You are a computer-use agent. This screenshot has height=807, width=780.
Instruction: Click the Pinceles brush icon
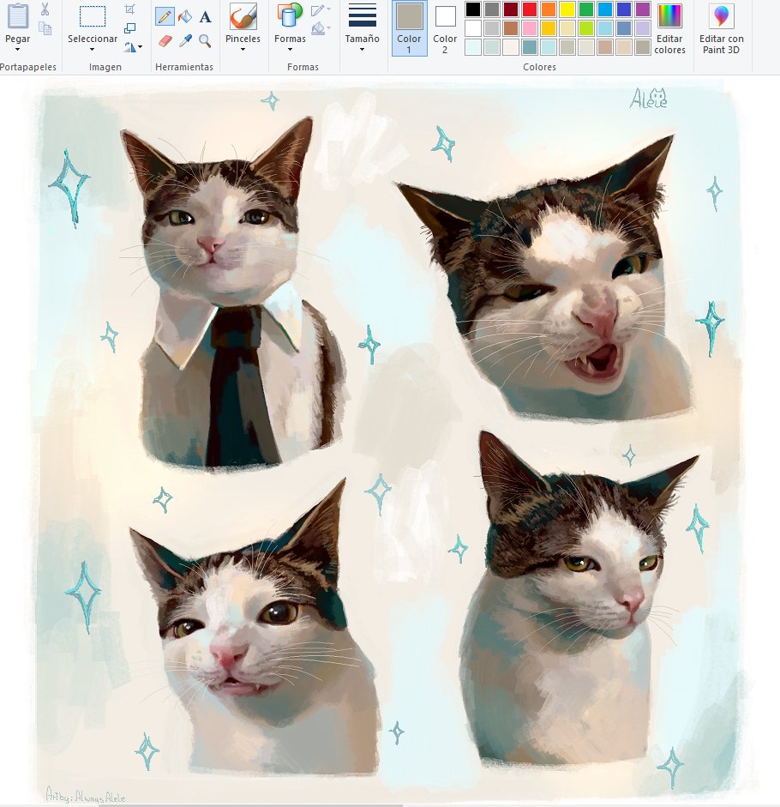click(x=243, y=16)
